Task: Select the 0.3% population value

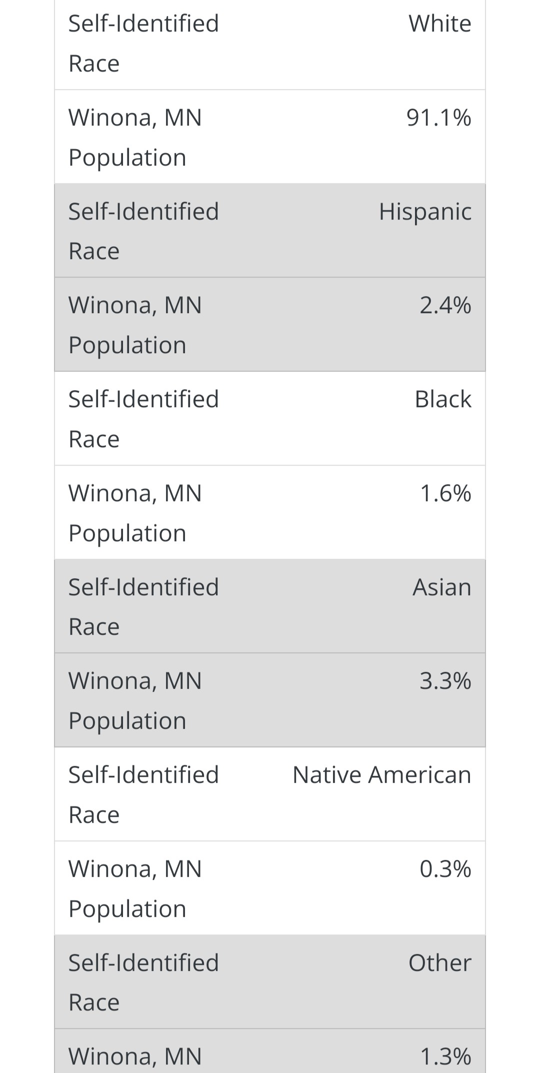Action: click(x=445, y=869)
